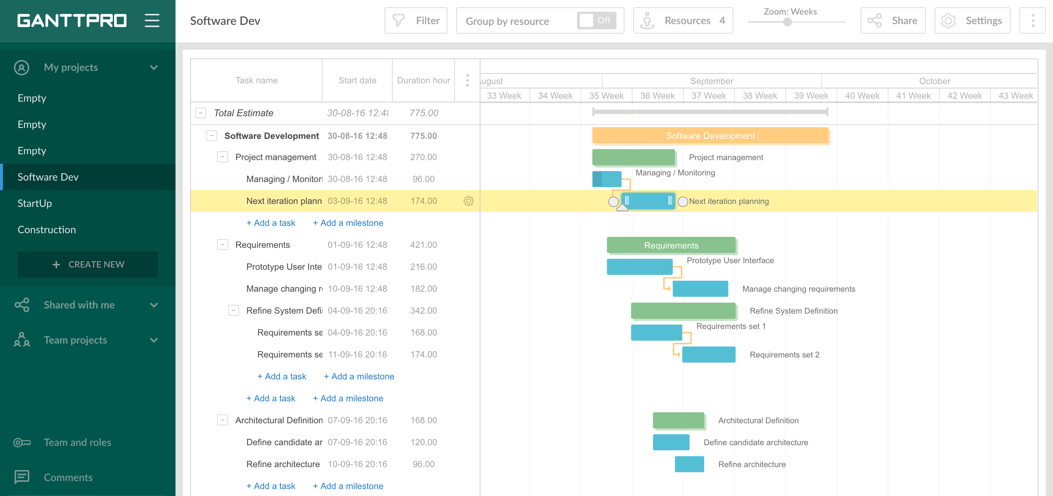Open StartUp project from sidebar

tap(34, 203)
